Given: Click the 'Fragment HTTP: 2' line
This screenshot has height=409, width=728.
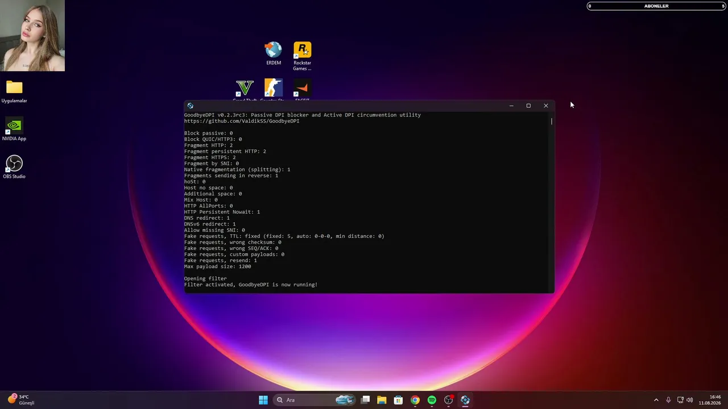Looking at the screenshot, I should [x=208, y=145].
